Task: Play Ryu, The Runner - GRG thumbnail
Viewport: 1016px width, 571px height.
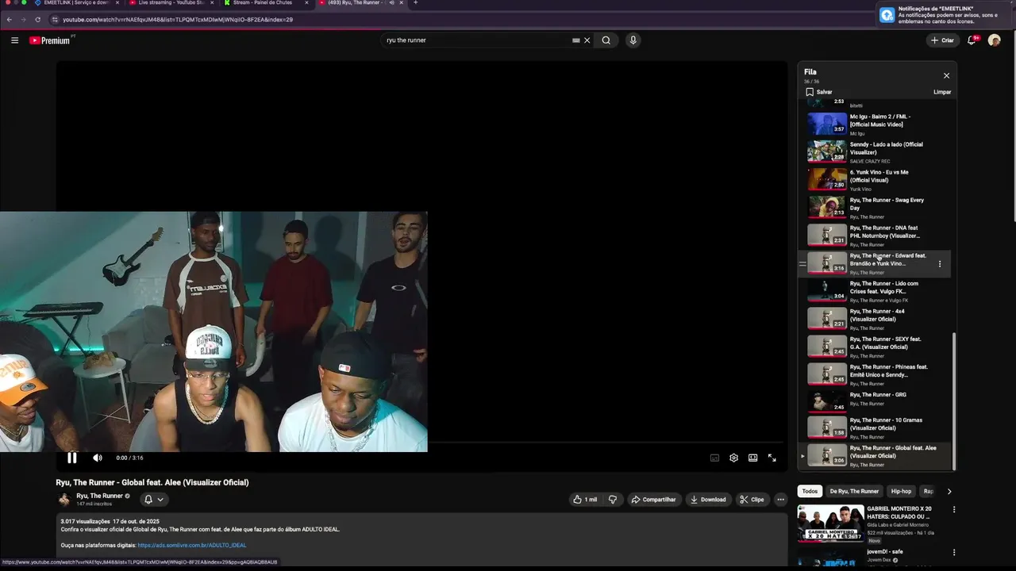Action: [826, 401]
